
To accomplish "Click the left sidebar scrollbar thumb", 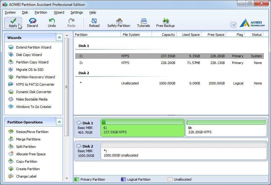I will 67,87.
